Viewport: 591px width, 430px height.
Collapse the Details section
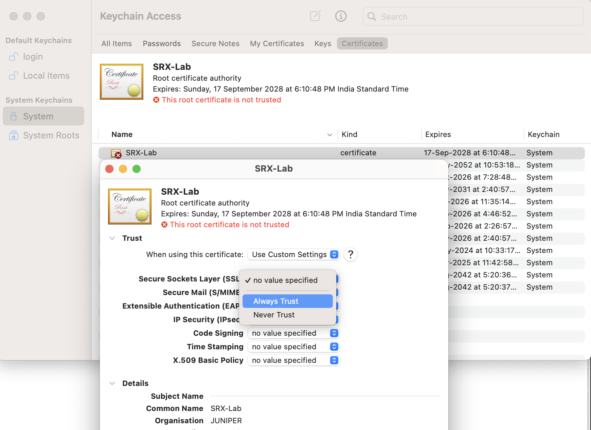(112, 383)
